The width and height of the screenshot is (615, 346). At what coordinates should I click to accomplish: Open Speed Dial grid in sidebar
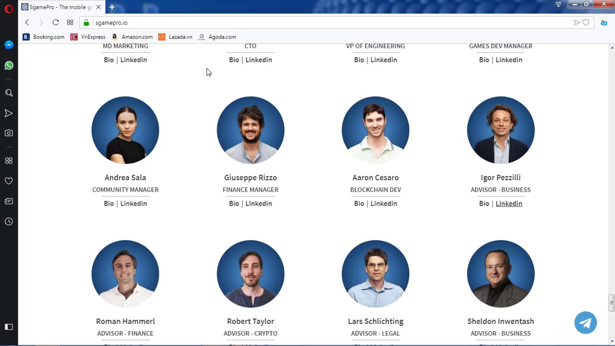click(x=9, y=161)
